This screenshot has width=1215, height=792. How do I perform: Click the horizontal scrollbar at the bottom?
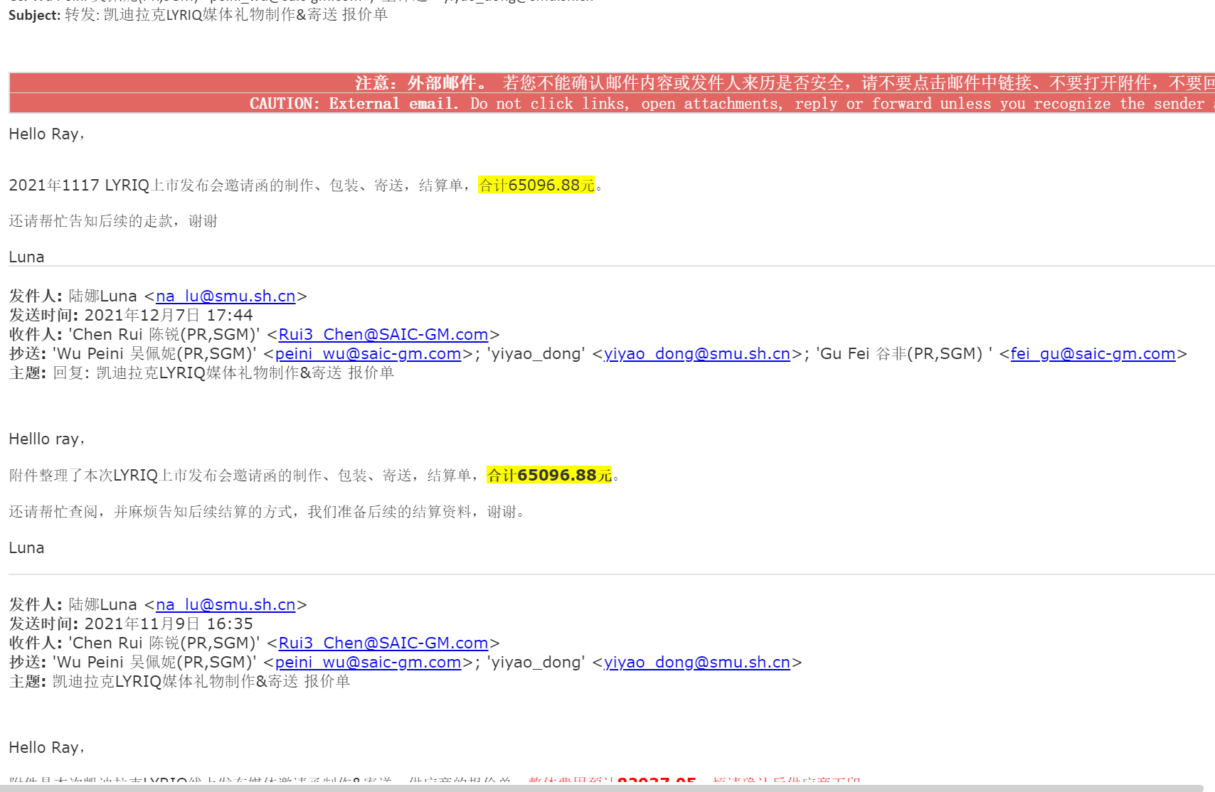coord(607,788)
